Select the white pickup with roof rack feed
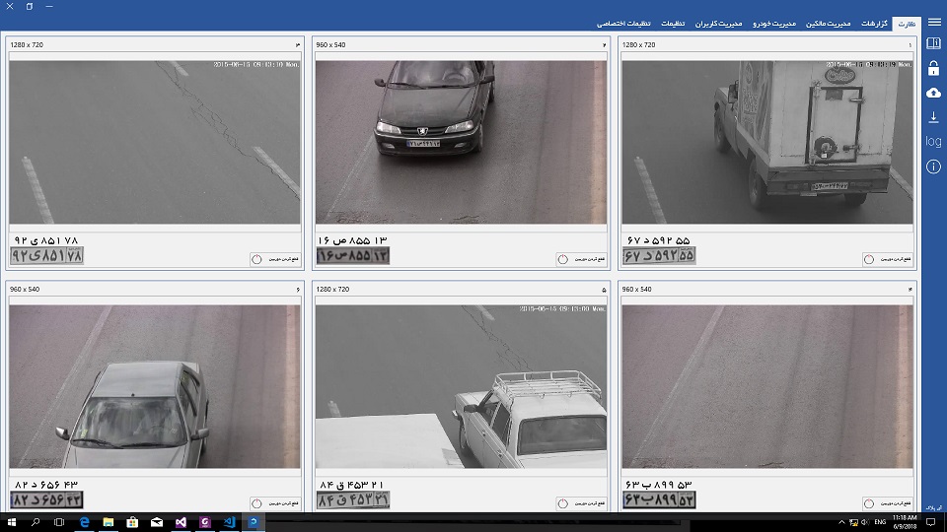This screenshot has height=532, width=947. click(x=461, y=386)
